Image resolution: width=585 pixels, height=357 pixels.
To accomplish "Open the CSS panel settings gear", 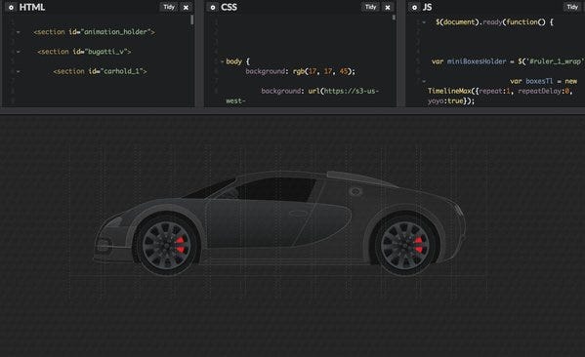I will coord(213,7).
